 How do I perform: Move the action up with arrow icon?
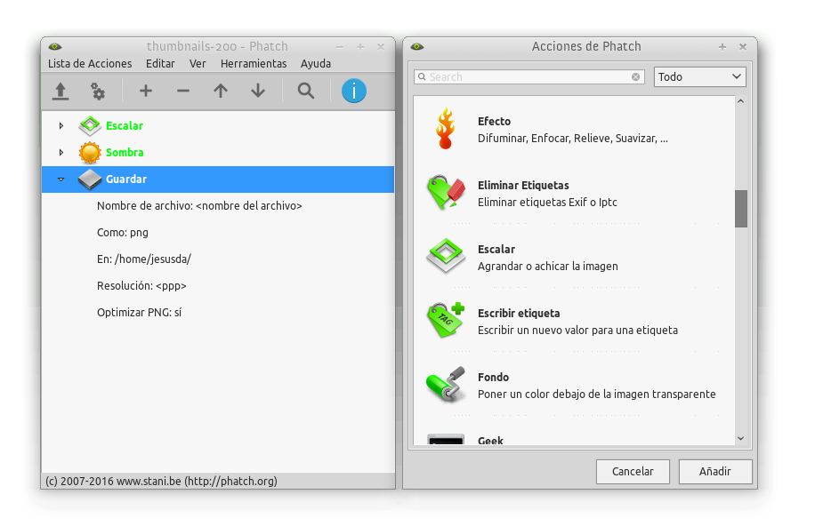[x=221, y=92]
